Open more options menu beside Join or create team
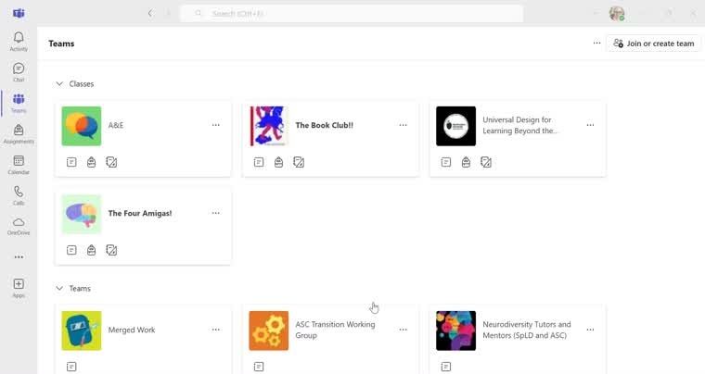 click(x=596, y=43)
